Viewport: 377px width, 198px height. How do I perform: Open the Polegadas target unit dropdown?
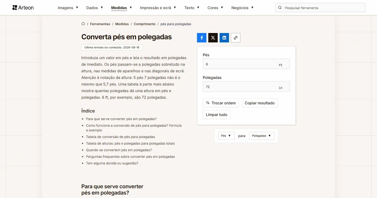(262, 136)
